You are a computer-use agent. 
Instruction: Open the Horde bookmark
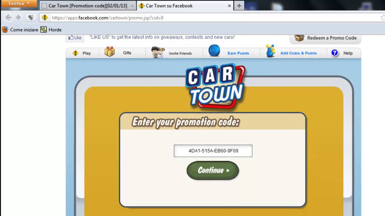[51, 30]
